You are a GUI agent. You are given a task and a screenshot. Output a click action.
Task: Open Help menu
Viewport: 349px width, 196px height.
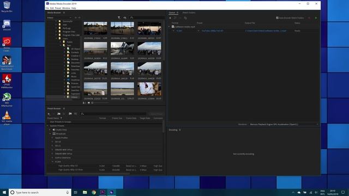(74, 8)
